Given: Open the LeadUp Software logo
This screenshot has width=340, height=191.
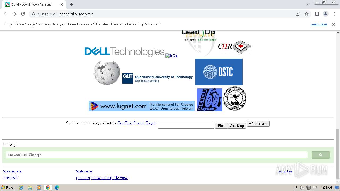Looking at the screenshot, I should (198, 42).
